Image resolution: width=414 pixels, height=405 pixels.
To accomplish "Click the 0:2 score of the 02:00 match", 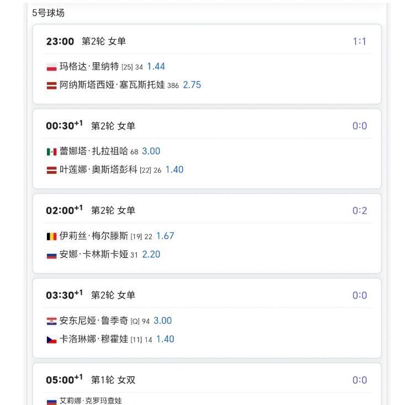I will (x=359, y=211).
